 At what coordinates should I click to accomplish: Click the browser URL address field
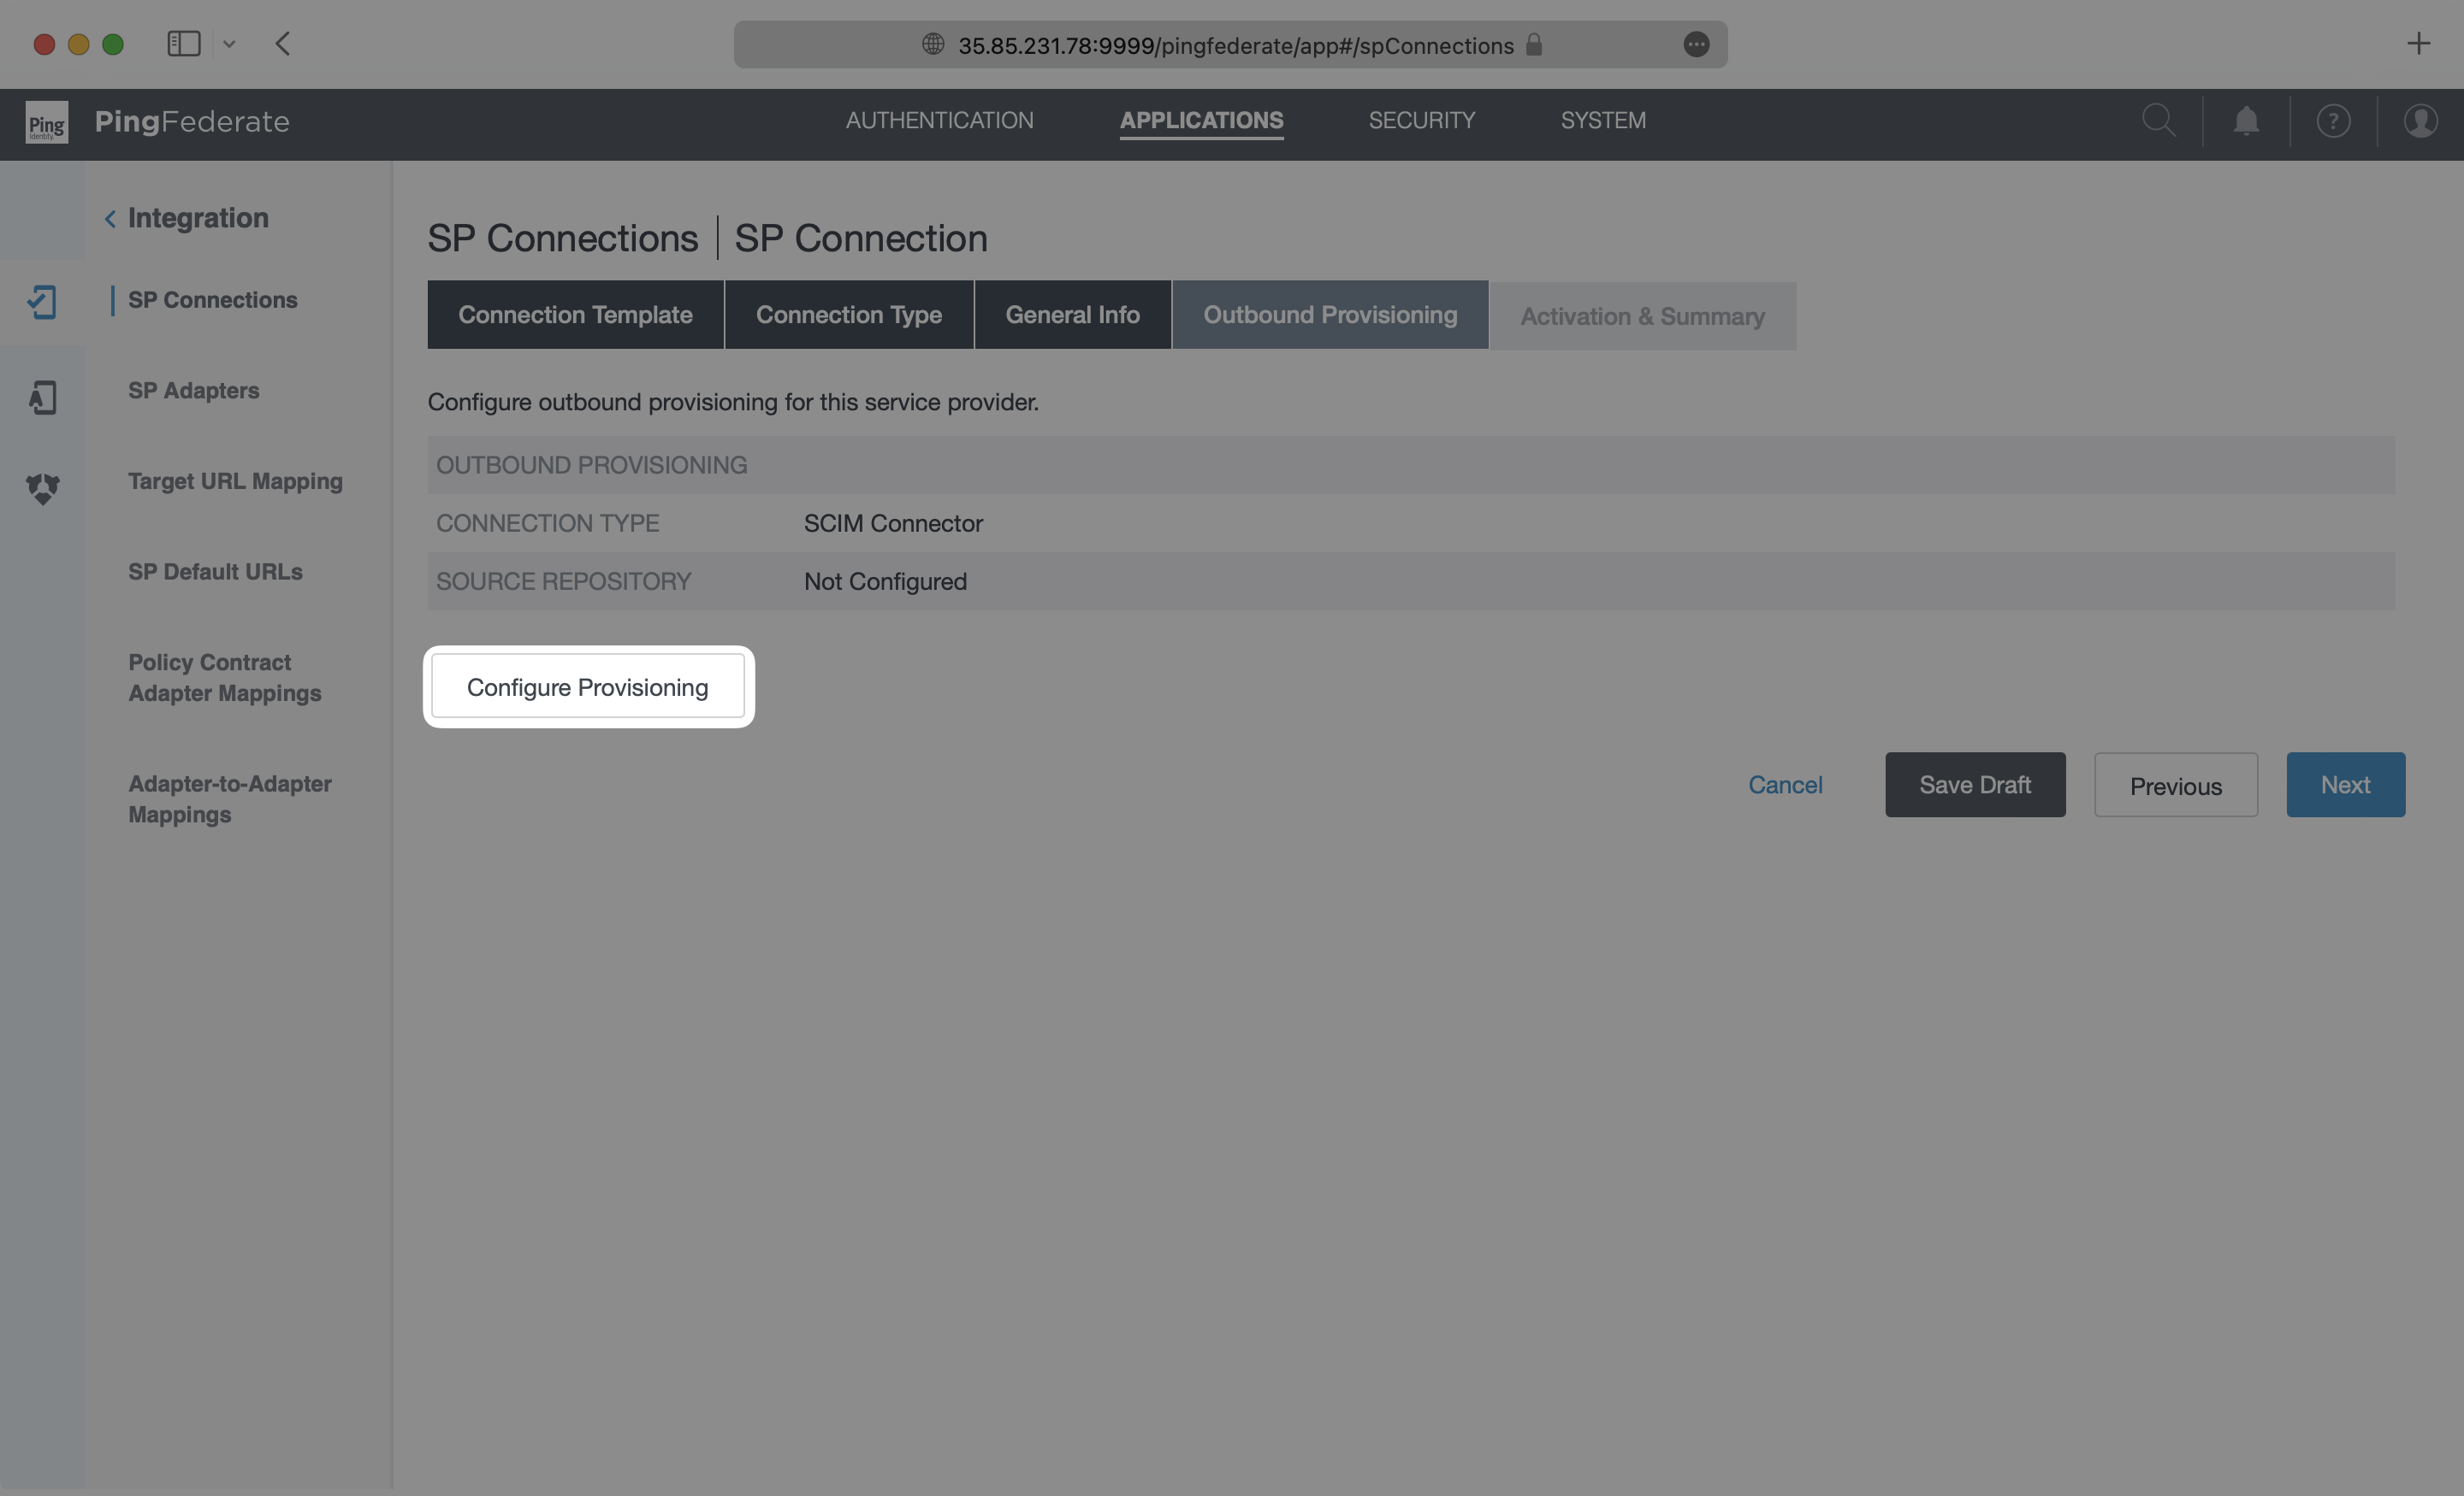tap(1230, 44)
